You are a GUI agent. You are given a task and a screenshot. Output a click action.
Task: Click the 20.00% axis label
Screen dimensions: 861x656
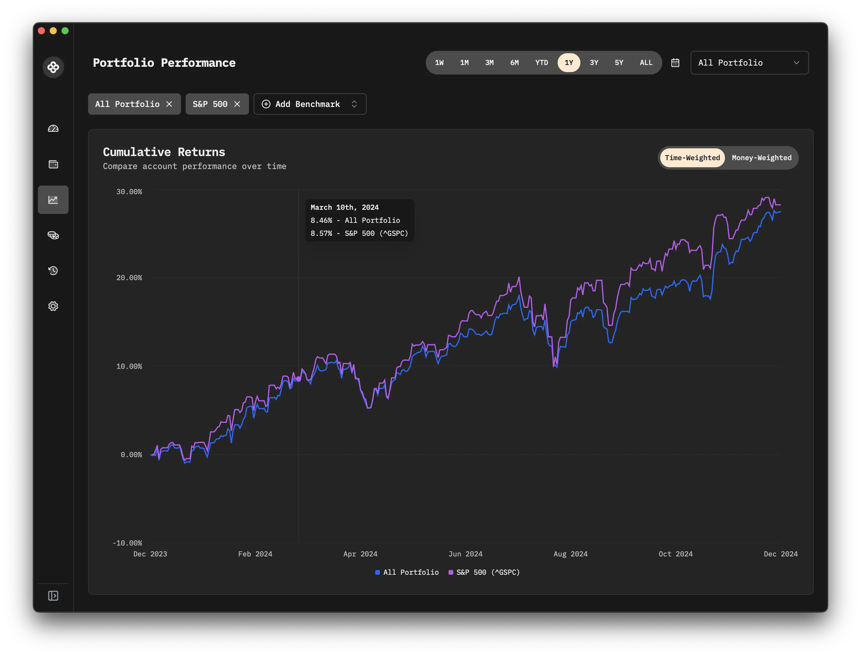click(129, 278)
